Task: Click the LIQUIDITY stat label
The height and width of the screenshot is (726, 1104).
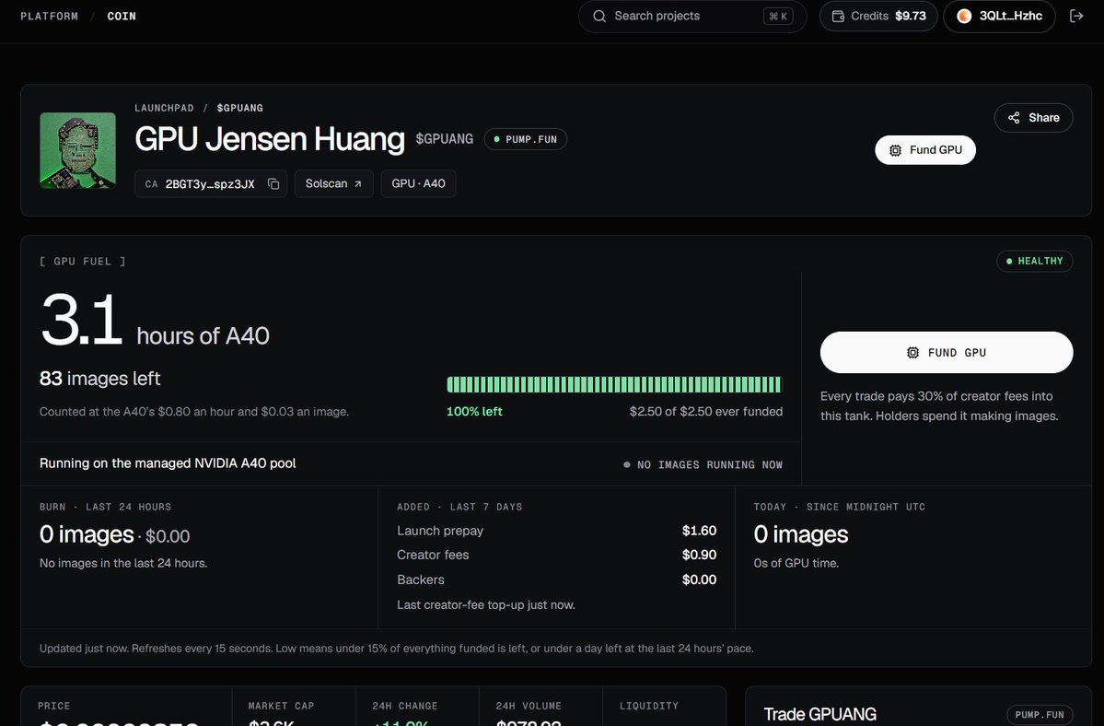Action: pos(649,706)
